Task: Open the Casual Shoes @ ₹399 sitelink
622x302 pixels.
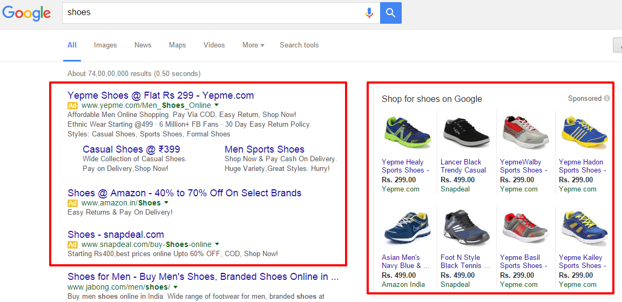Action: (131, 149)
